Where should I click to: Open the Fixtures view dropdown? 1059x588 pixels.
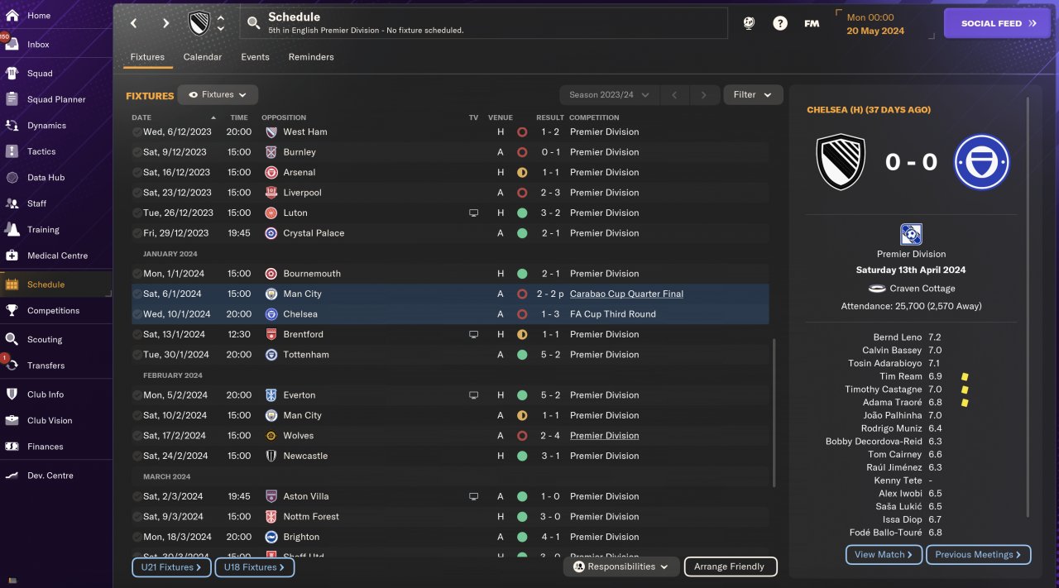click(x=218, y=95)
